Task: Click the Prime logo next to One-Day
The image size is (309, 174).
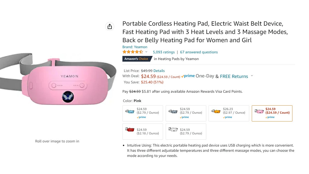Action: pos(188,76)
